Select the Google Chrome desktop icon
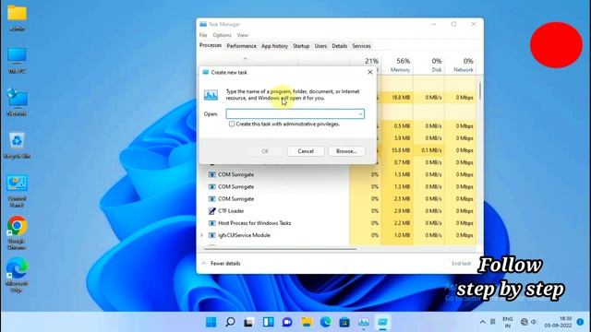The height and width of the screenshot is (332, 591). [17, 232]
